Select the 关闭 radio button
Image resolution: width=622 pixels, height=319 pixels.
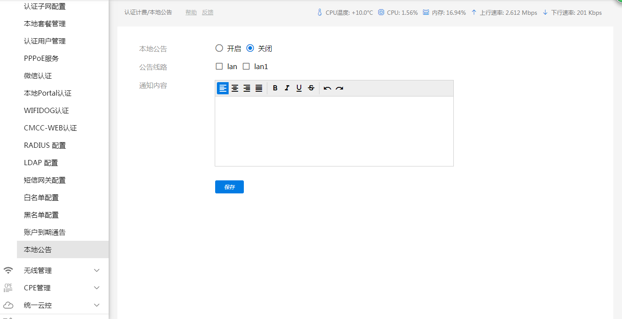[250, 48]
